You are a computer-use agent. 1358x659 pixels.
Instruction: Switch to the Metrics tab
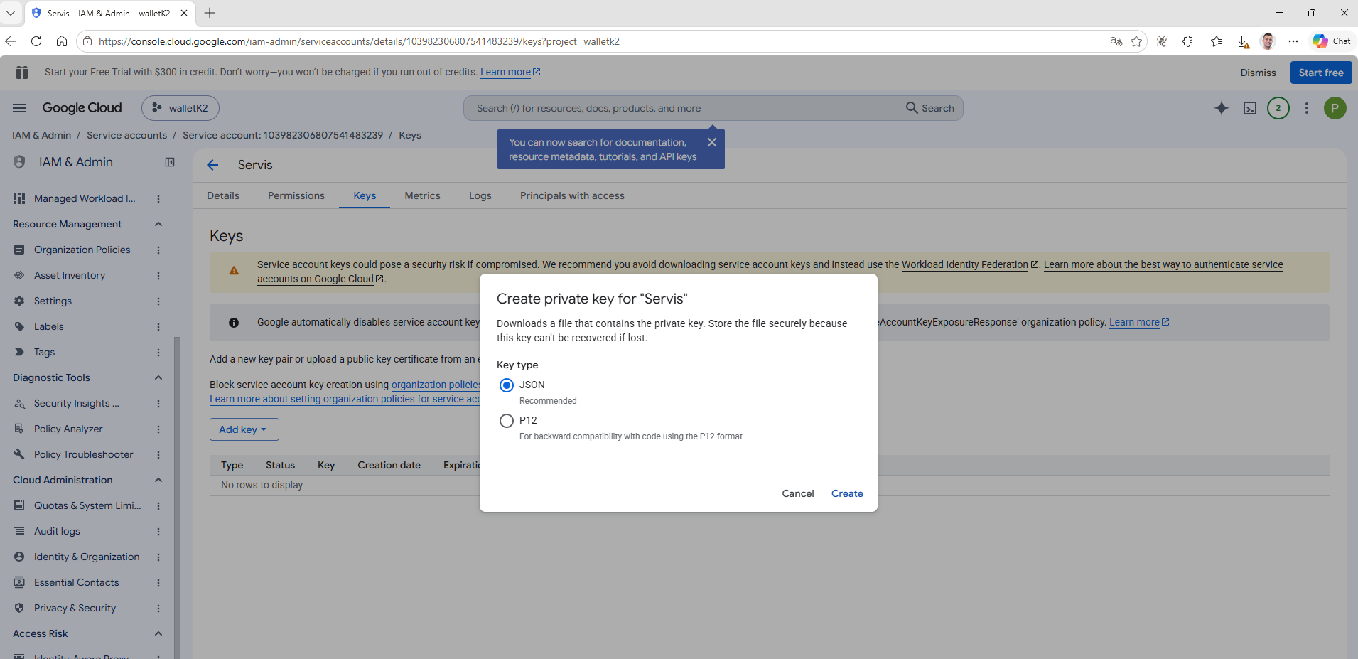[422, 195]
